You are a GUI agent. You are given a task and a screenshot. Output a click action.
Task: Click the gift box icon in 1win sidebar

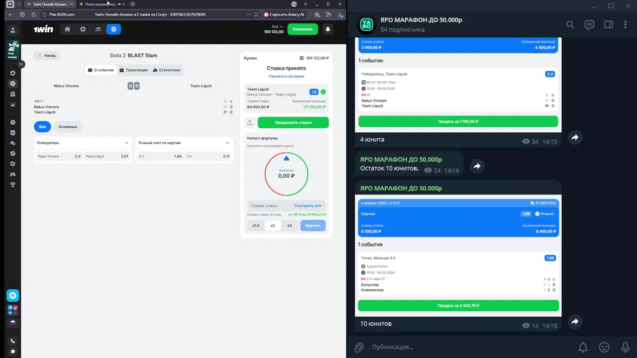pos(13,94)
